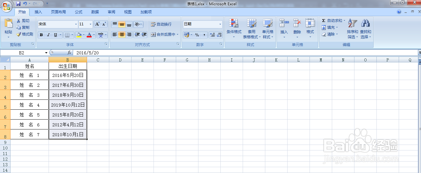Open the 加载项 ribbon tab
This screenshot has width=421, height=173.
(x=146, y=12)
